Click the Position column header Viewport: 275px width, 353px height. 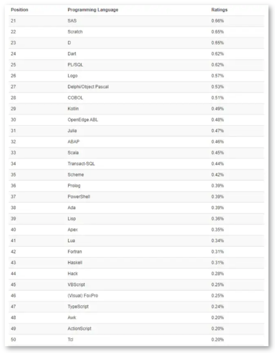coord(19,10)
